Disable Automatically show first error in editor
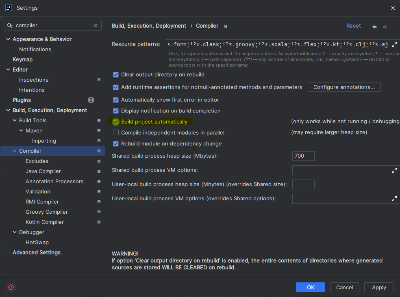The image size is (400, 297). coord(116,100)
